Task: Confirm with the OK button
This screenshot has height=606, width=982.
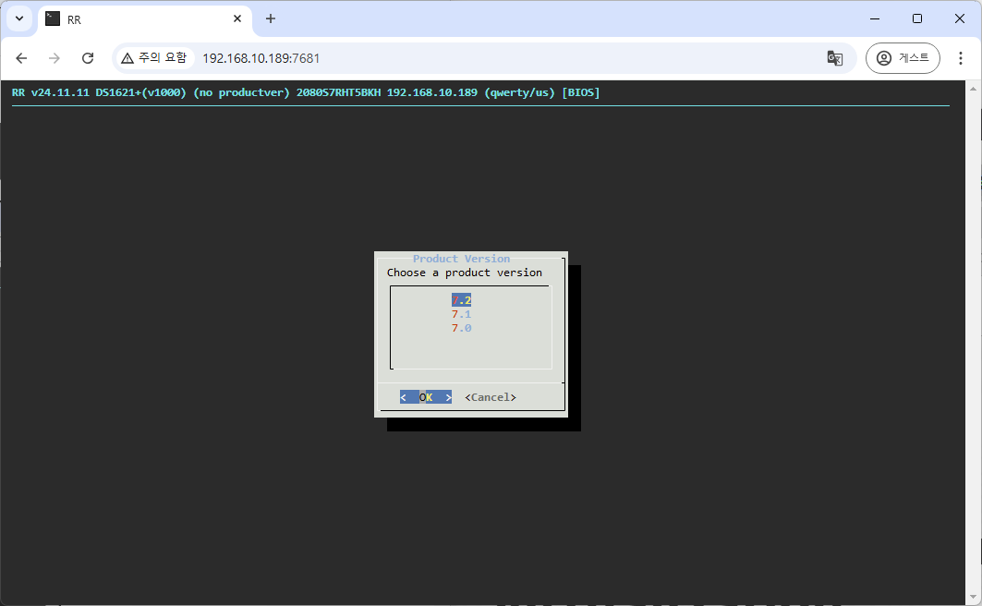Action: click(426, 397)
